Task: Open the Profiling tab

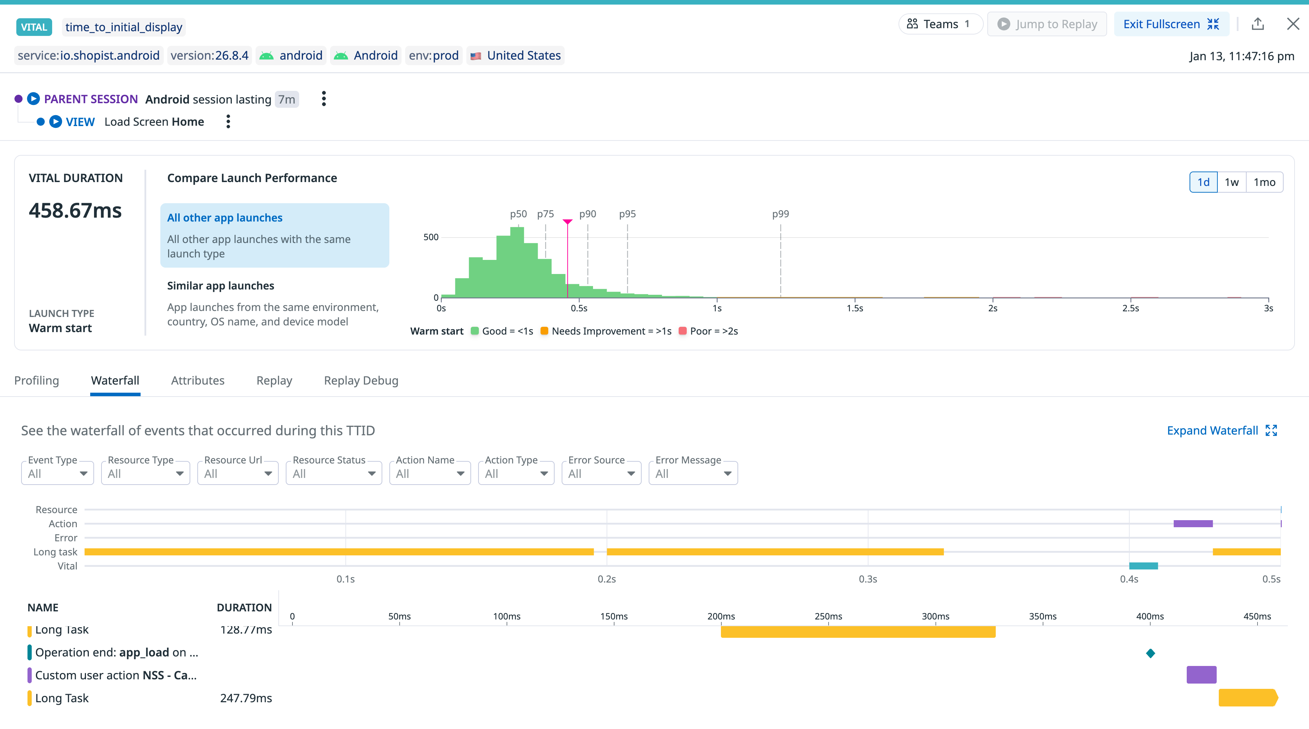Action: (37, 380)
